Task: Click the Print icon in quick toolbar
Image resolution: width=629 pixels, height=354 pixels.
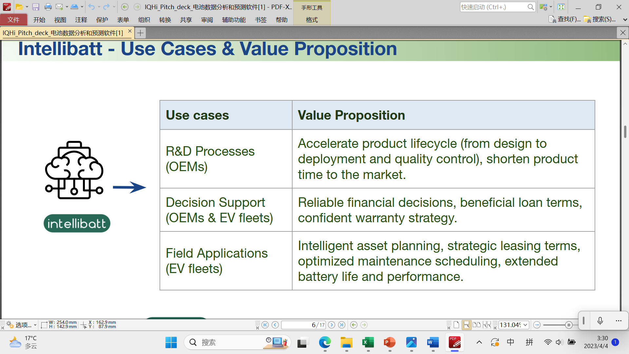Action: [48, 7]
